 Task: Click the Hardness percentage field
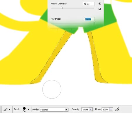click(89, 19)
